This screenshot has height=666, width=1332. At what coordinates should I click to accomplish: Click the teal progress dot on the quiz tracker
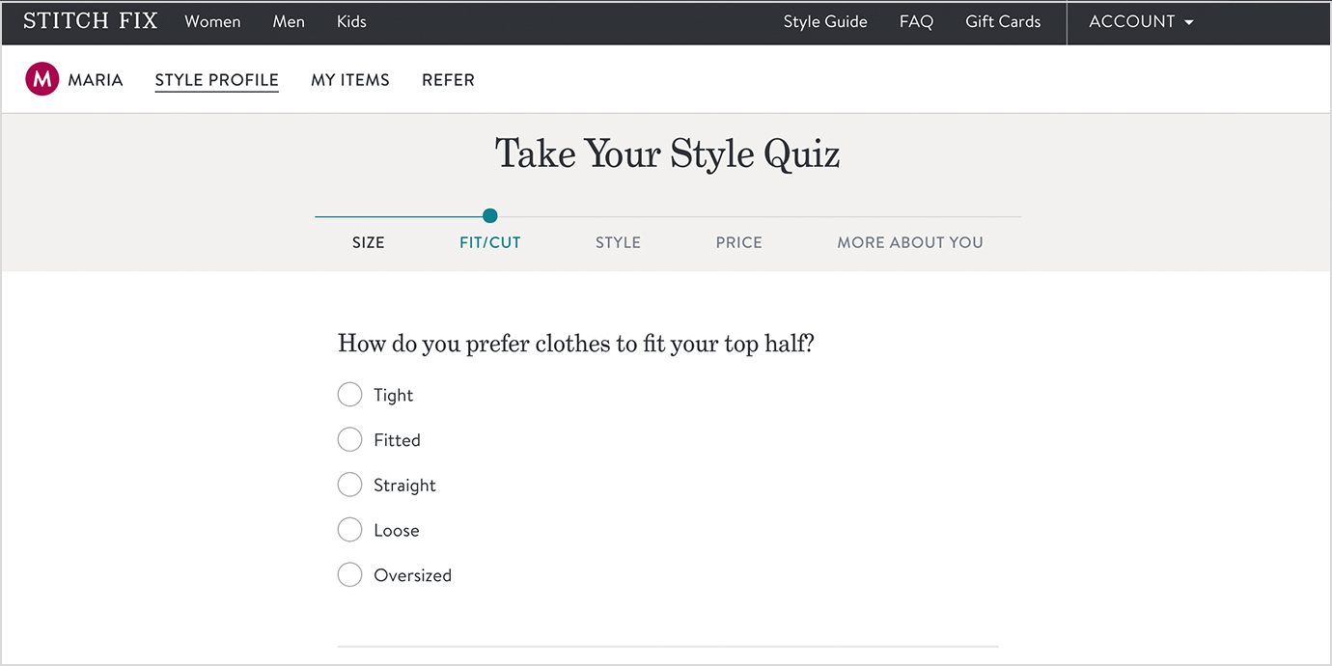[490, 215]
